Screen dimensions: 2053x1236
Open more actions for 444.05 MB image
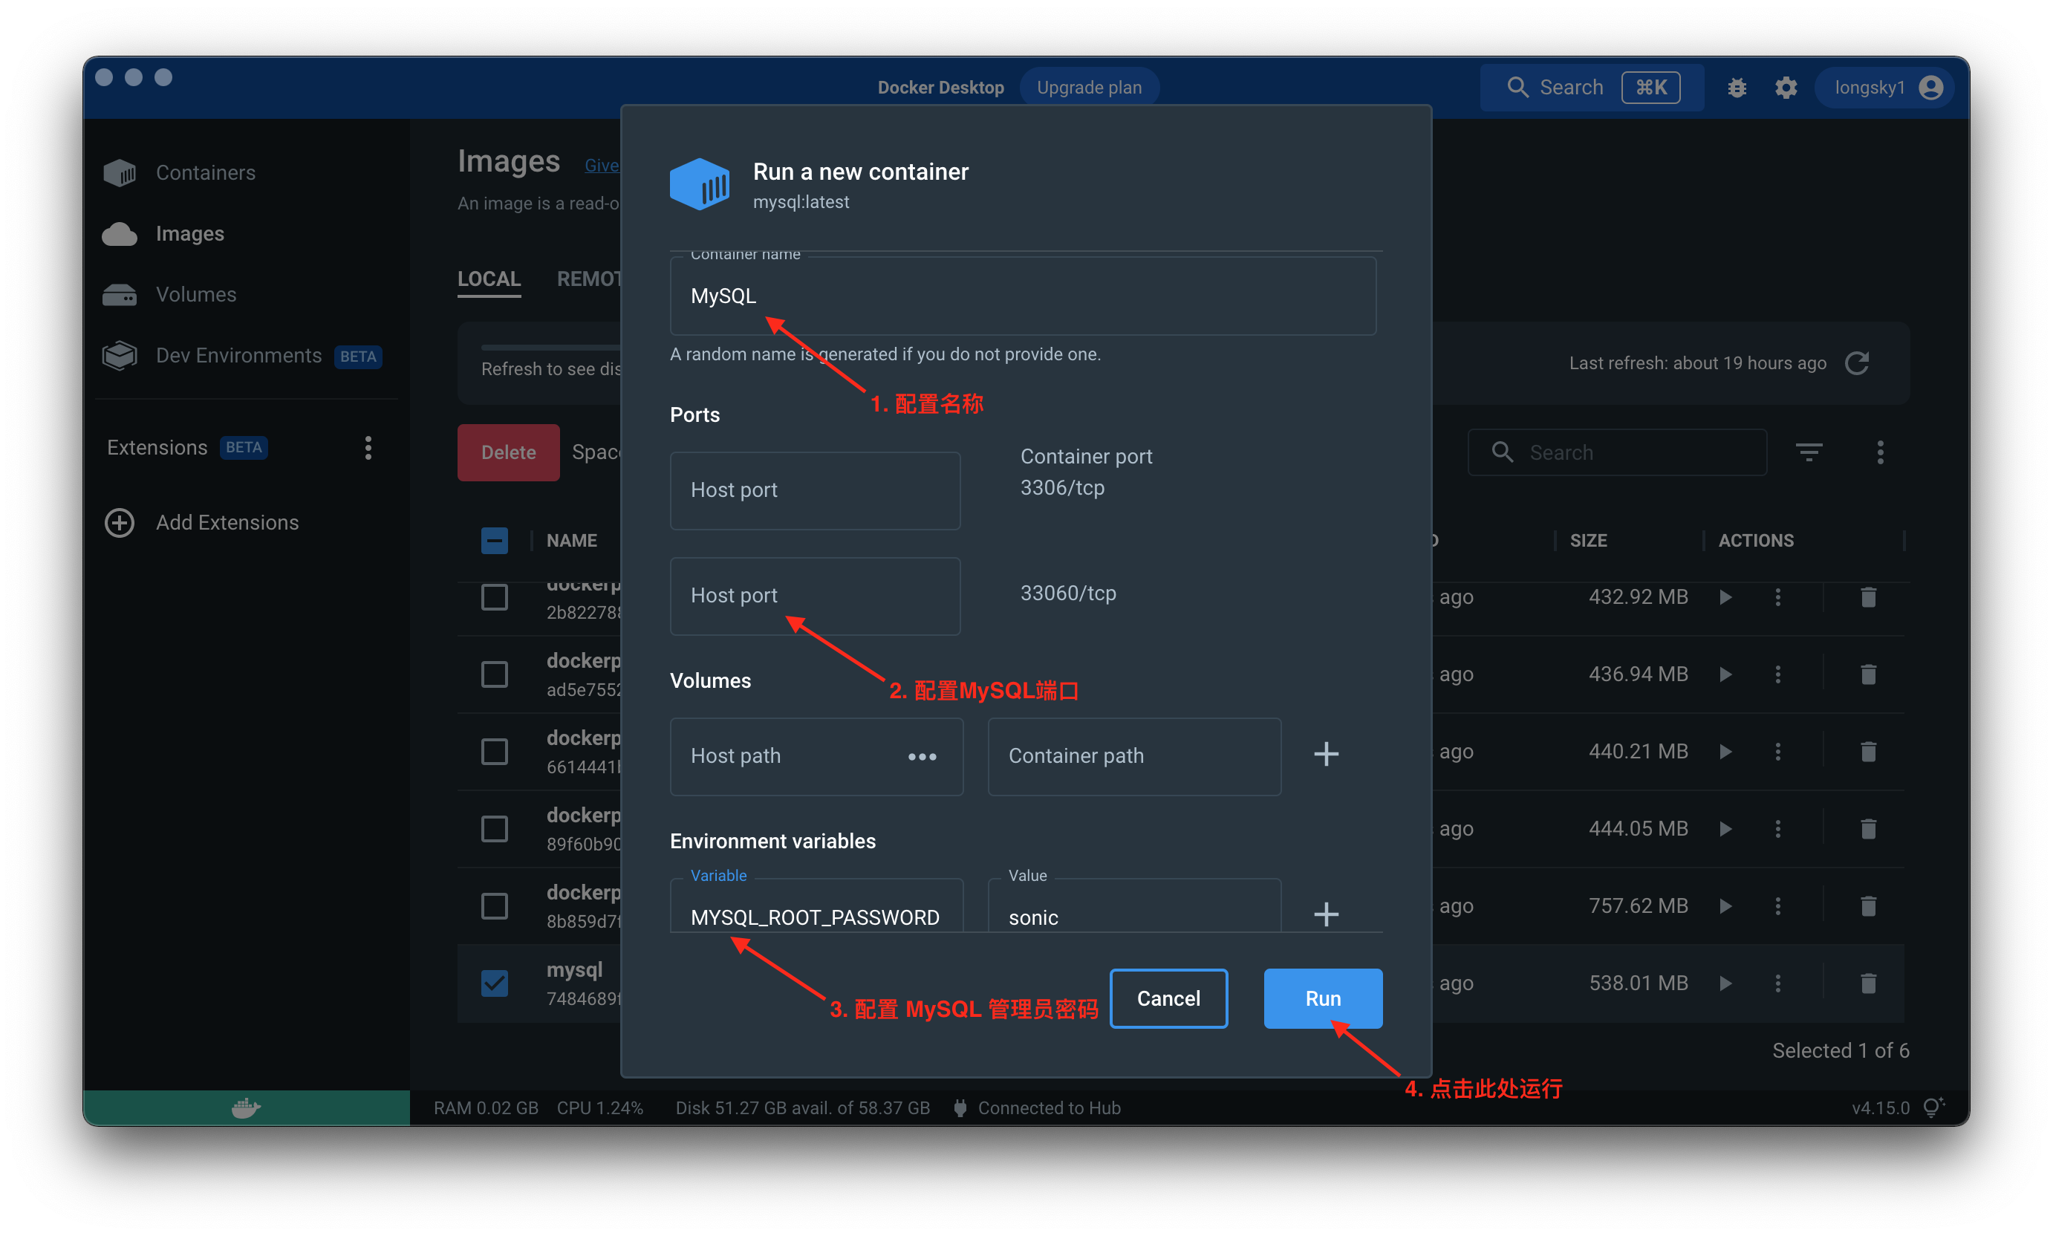[1778, 829]
